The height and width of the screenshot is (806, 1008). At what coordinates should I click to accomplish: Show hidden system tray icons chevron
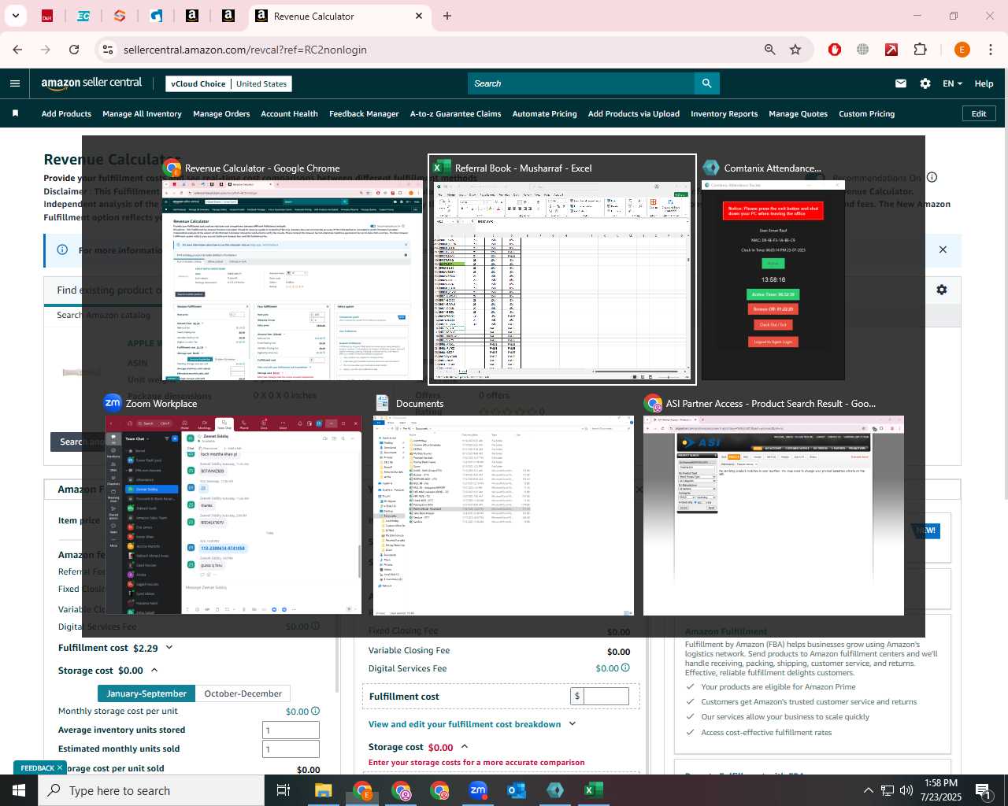pyautogui.click(x=868, y=790)
